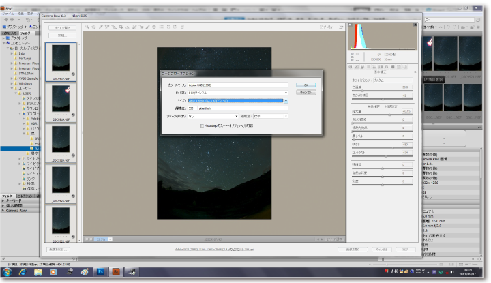
Task: Select the White Balance eyedropper tool
Action: (x=101, y=27)
